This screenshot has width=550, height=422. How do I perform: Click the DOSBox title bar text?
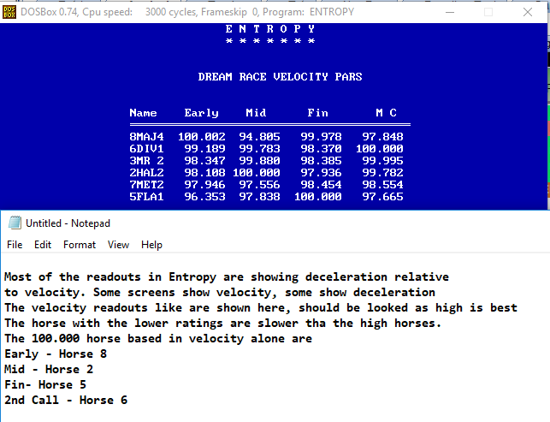click(x=187, y=12)
